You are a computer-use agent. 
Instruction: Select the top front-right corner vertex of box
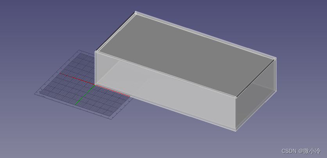click(x=236, y=96)
